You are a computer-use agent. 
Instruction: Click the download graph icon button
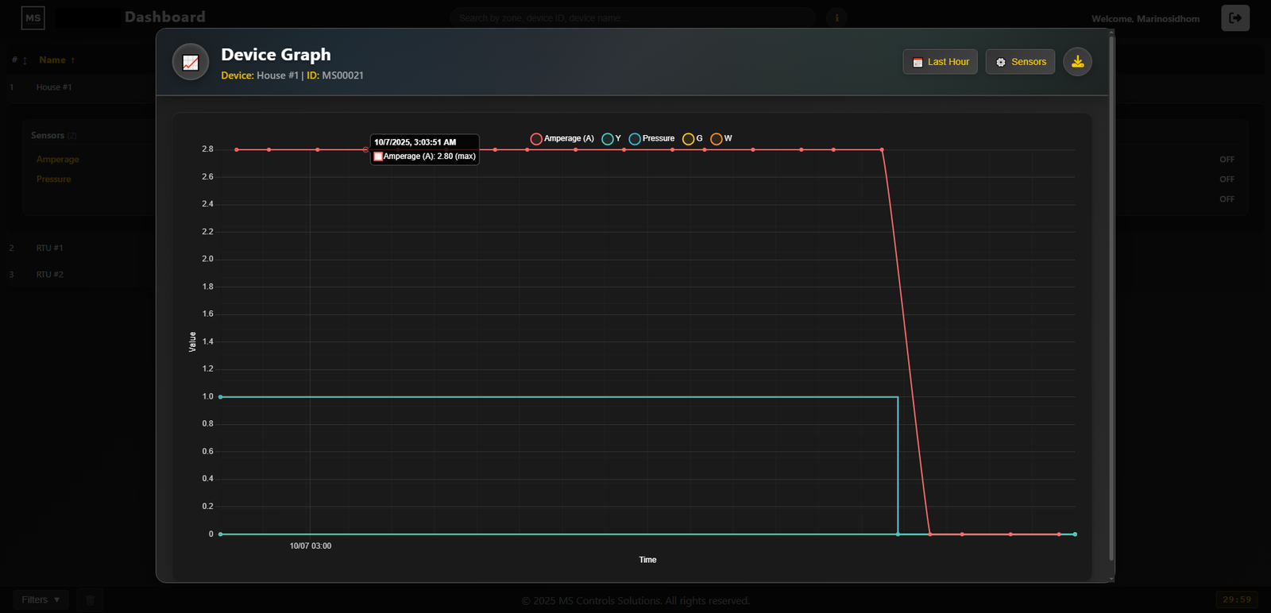click(x=1077, y=62)
